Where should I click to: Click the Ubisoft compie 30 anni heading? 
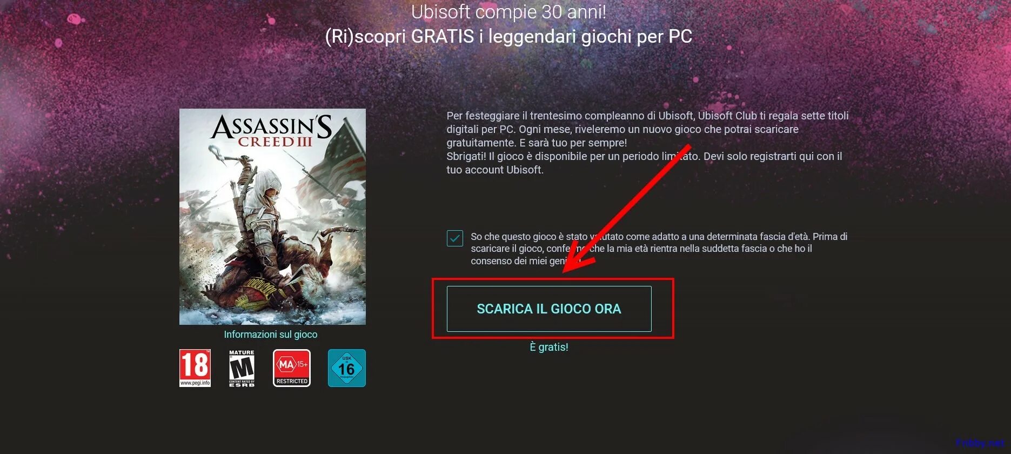pyautogui.click(x=508, y=11)
